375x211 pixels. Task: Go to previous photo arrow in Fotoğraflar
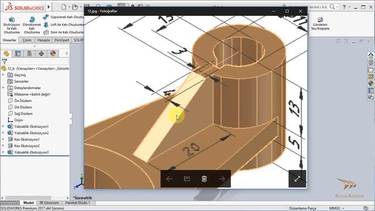(x=169, y=179)
